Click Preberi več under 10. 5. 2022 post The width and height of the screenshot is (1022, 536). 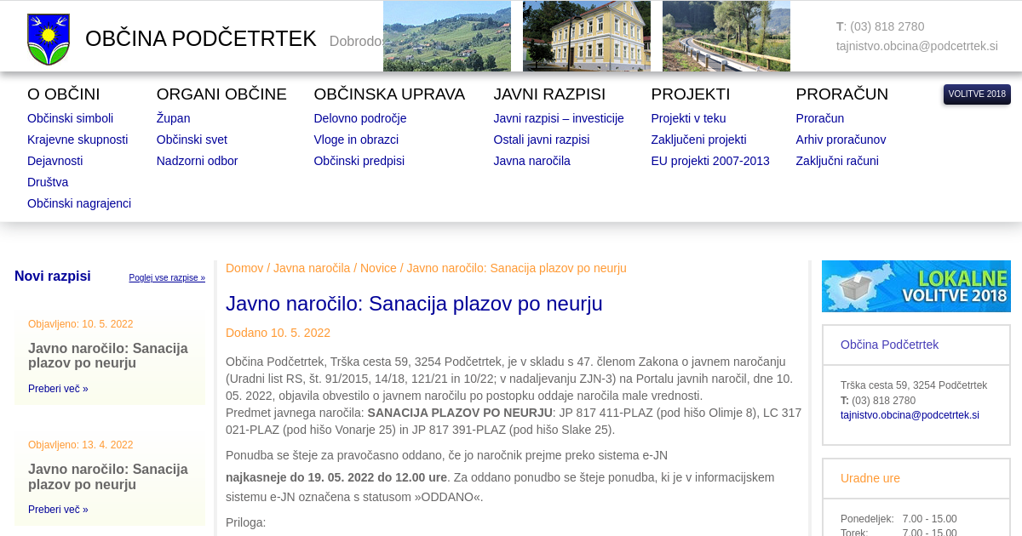coord(58,389)
